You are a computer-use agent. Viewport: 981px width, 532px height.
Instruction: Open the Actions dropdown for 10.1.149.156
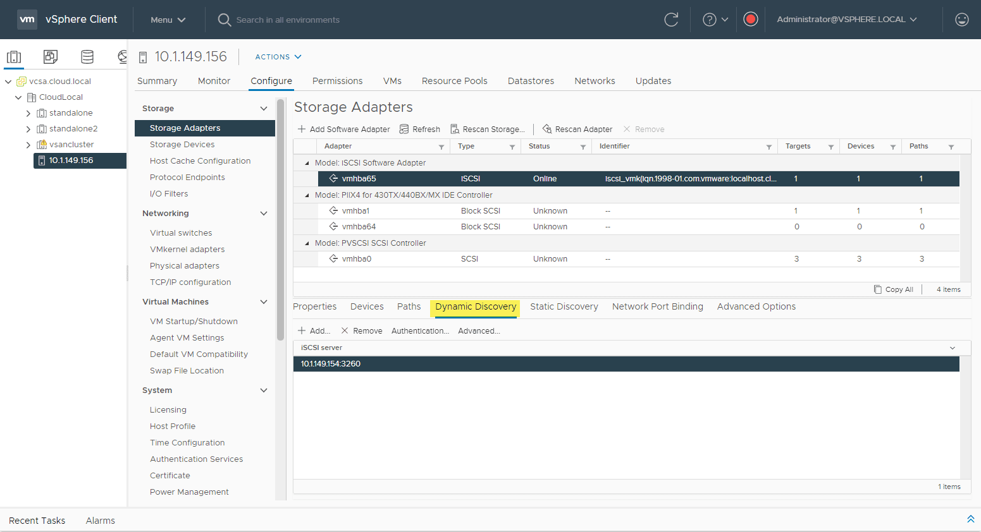277,57
